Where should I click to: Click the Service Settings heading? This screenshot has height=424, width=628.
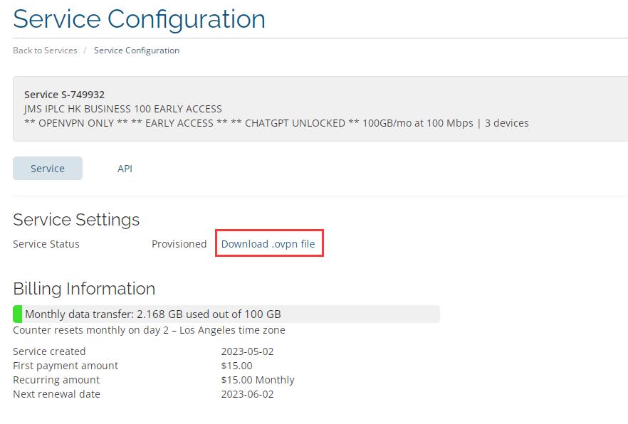[x=76, y=220]
